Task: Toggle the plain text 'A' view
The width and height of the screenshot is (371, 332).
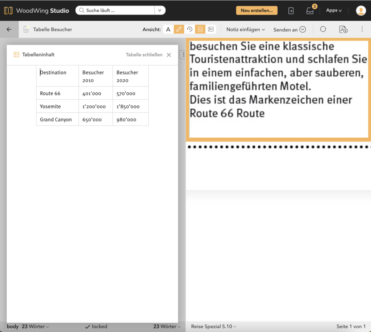Action: tap(168, 29)
